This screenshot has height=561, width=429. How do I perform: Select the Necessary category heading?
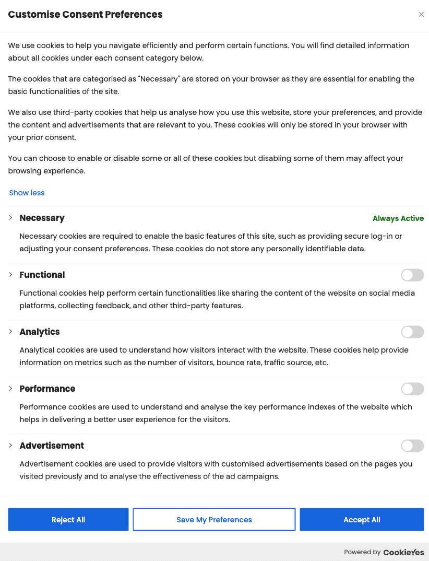click(42, 218)
